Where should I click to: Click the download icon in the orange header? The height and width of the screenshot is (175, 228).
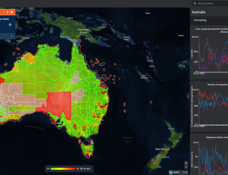(7, 12)
